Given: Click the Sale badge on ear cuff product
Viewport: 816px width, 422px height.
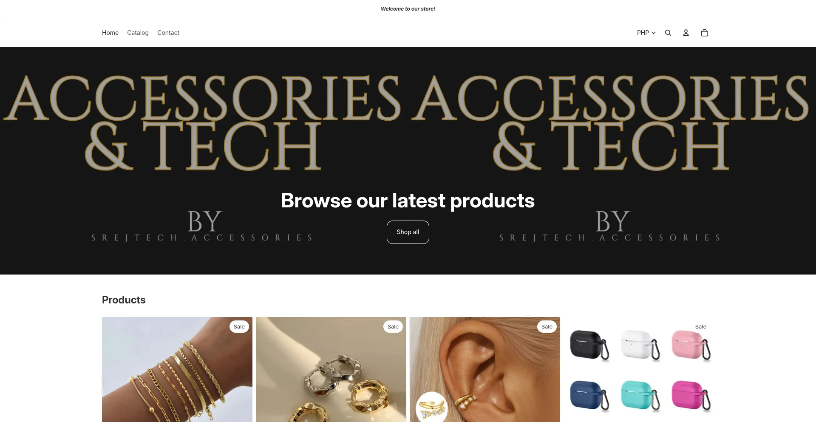Looking at the screenshot, I should (x=547, y=326).
